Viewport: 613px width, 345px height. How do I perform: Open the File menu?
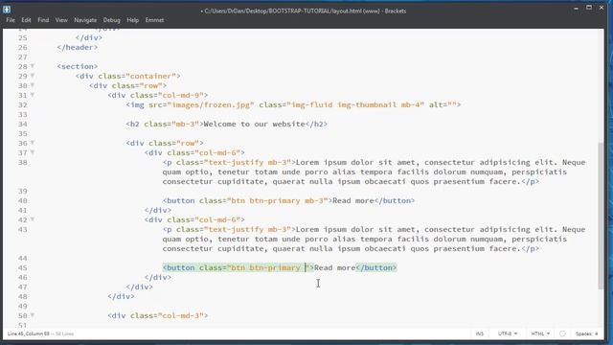(x=11, y=20)
